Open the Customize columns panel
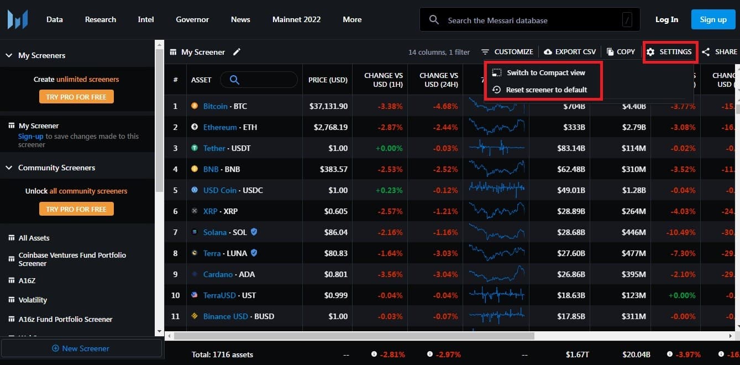740x365 pixels. (507, 52)
